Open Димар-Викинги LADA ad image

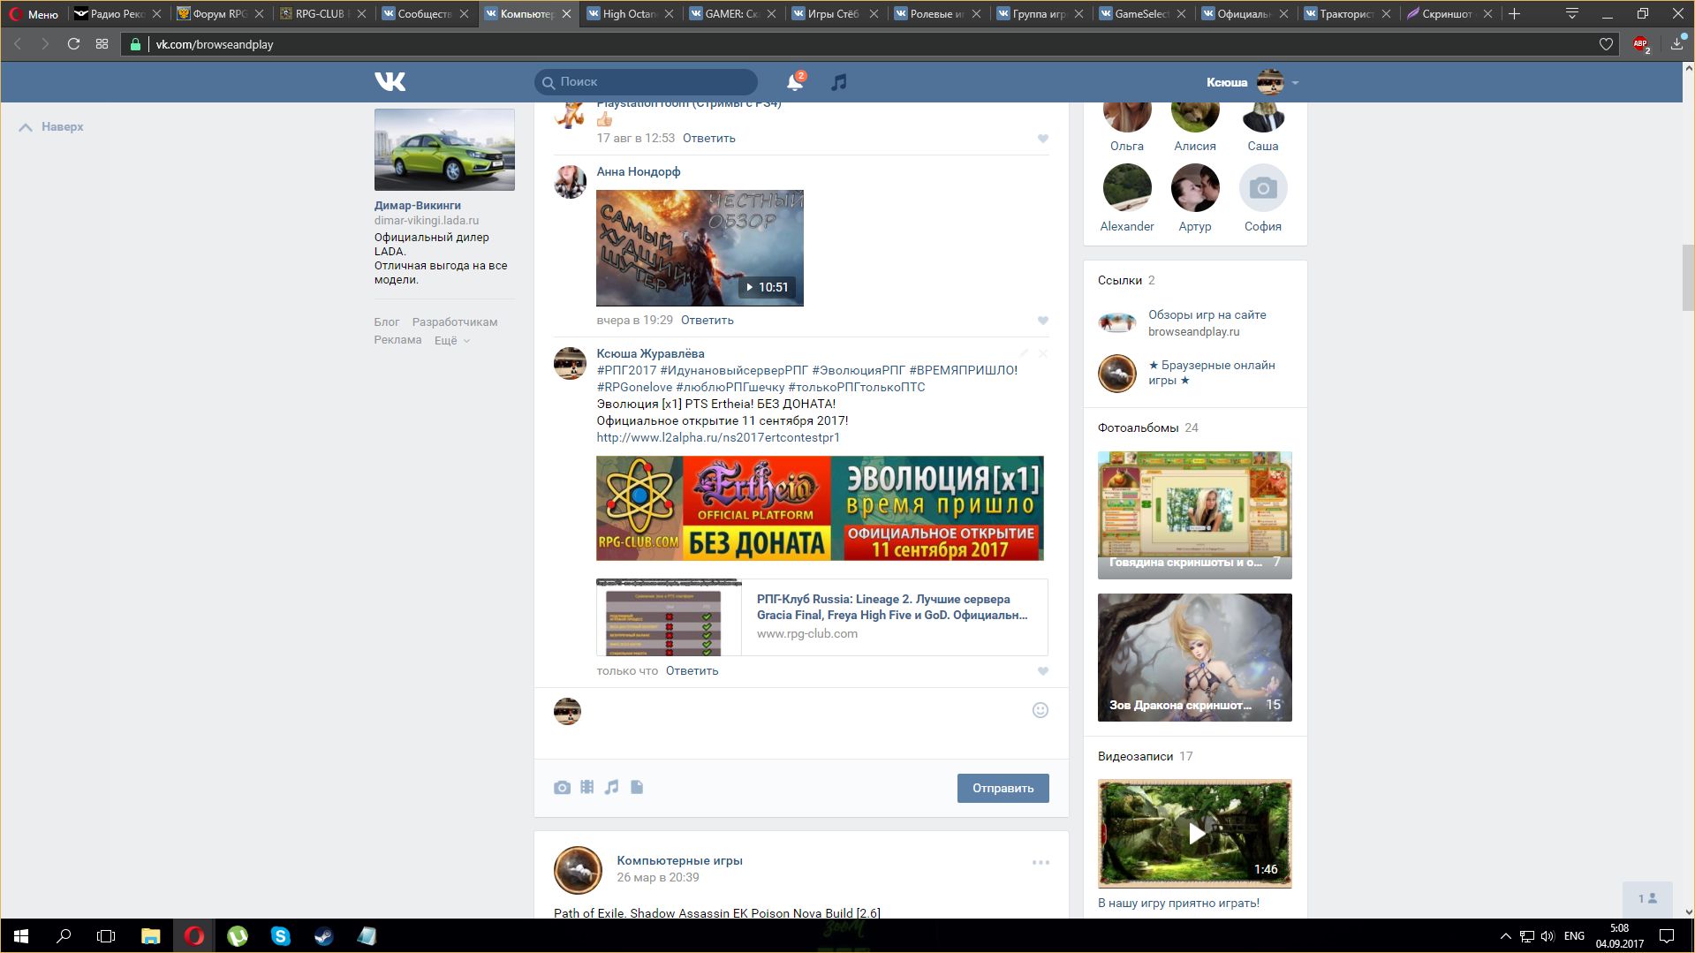pyautogui.click(x=444, y=149)
